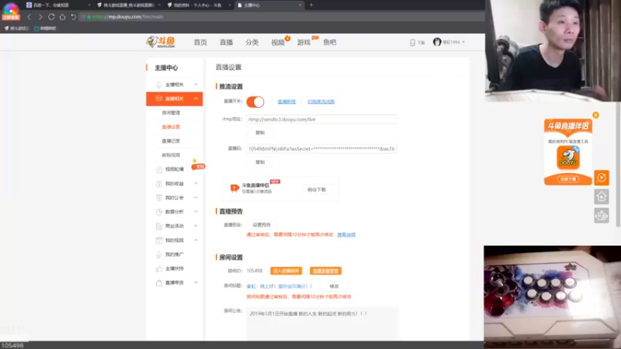The height and width of the screenshot is (349, 621).
Task: Switch to the 个人中心 browser tab
Action: click(x=198, y=5)
